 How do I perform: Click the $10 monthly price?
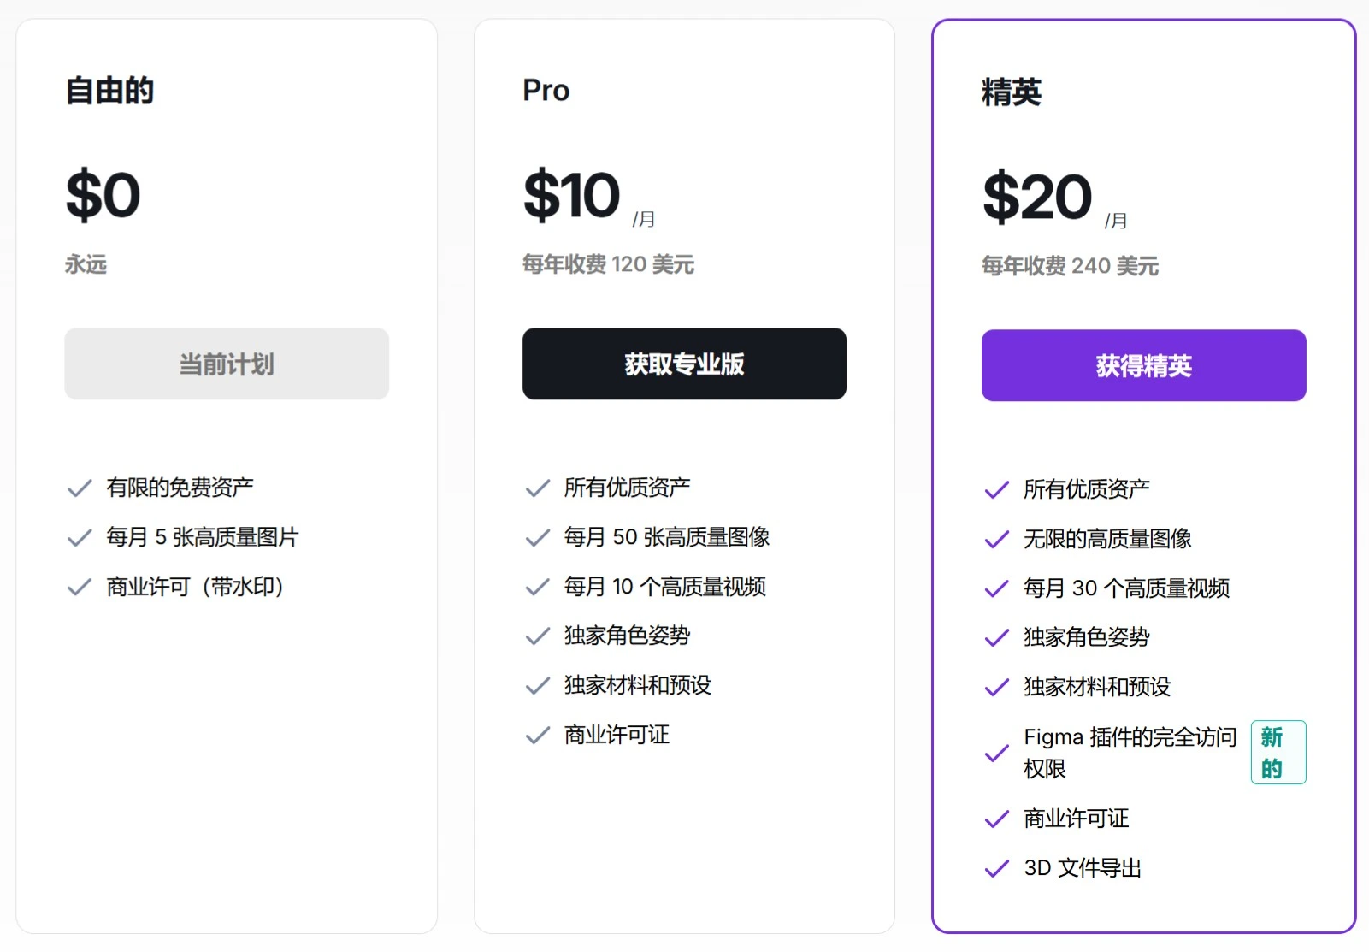click(x=571, y=196)
